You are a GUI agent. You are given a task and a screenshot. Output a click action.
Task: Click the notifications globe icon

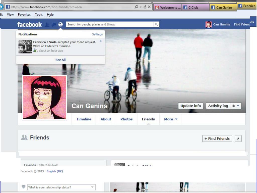click(x=60, y=24)
